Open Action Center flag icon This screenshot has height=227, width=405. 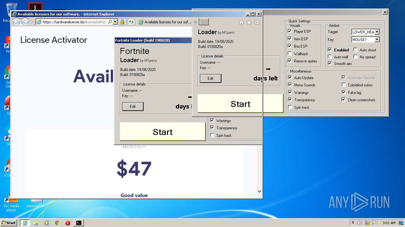coord(375,223)
